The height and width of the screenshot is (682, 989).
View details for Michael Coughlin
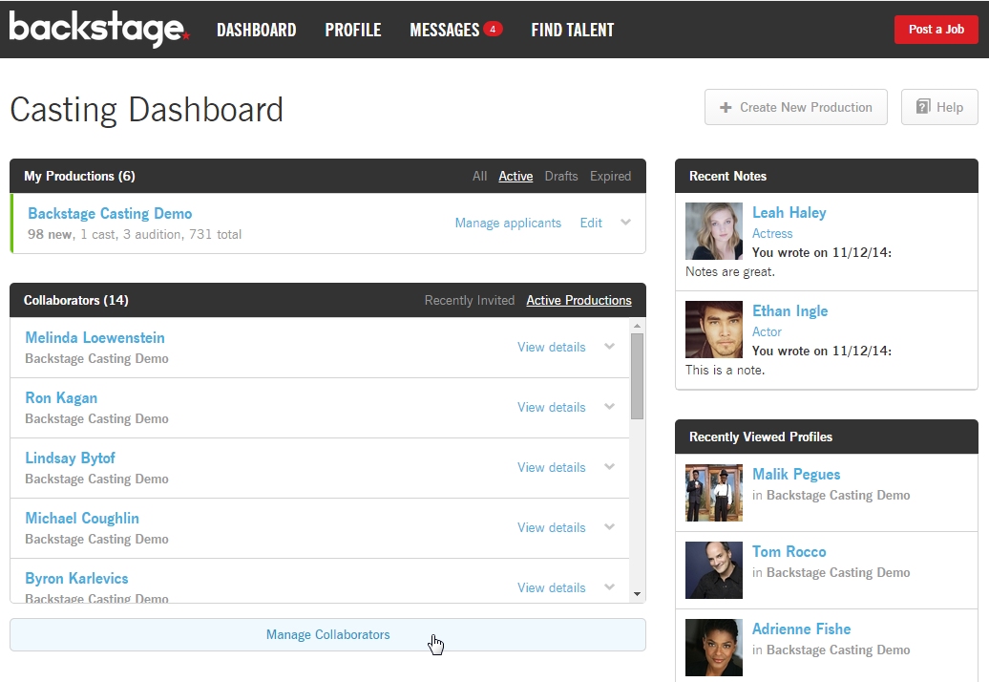click(551, 527)
